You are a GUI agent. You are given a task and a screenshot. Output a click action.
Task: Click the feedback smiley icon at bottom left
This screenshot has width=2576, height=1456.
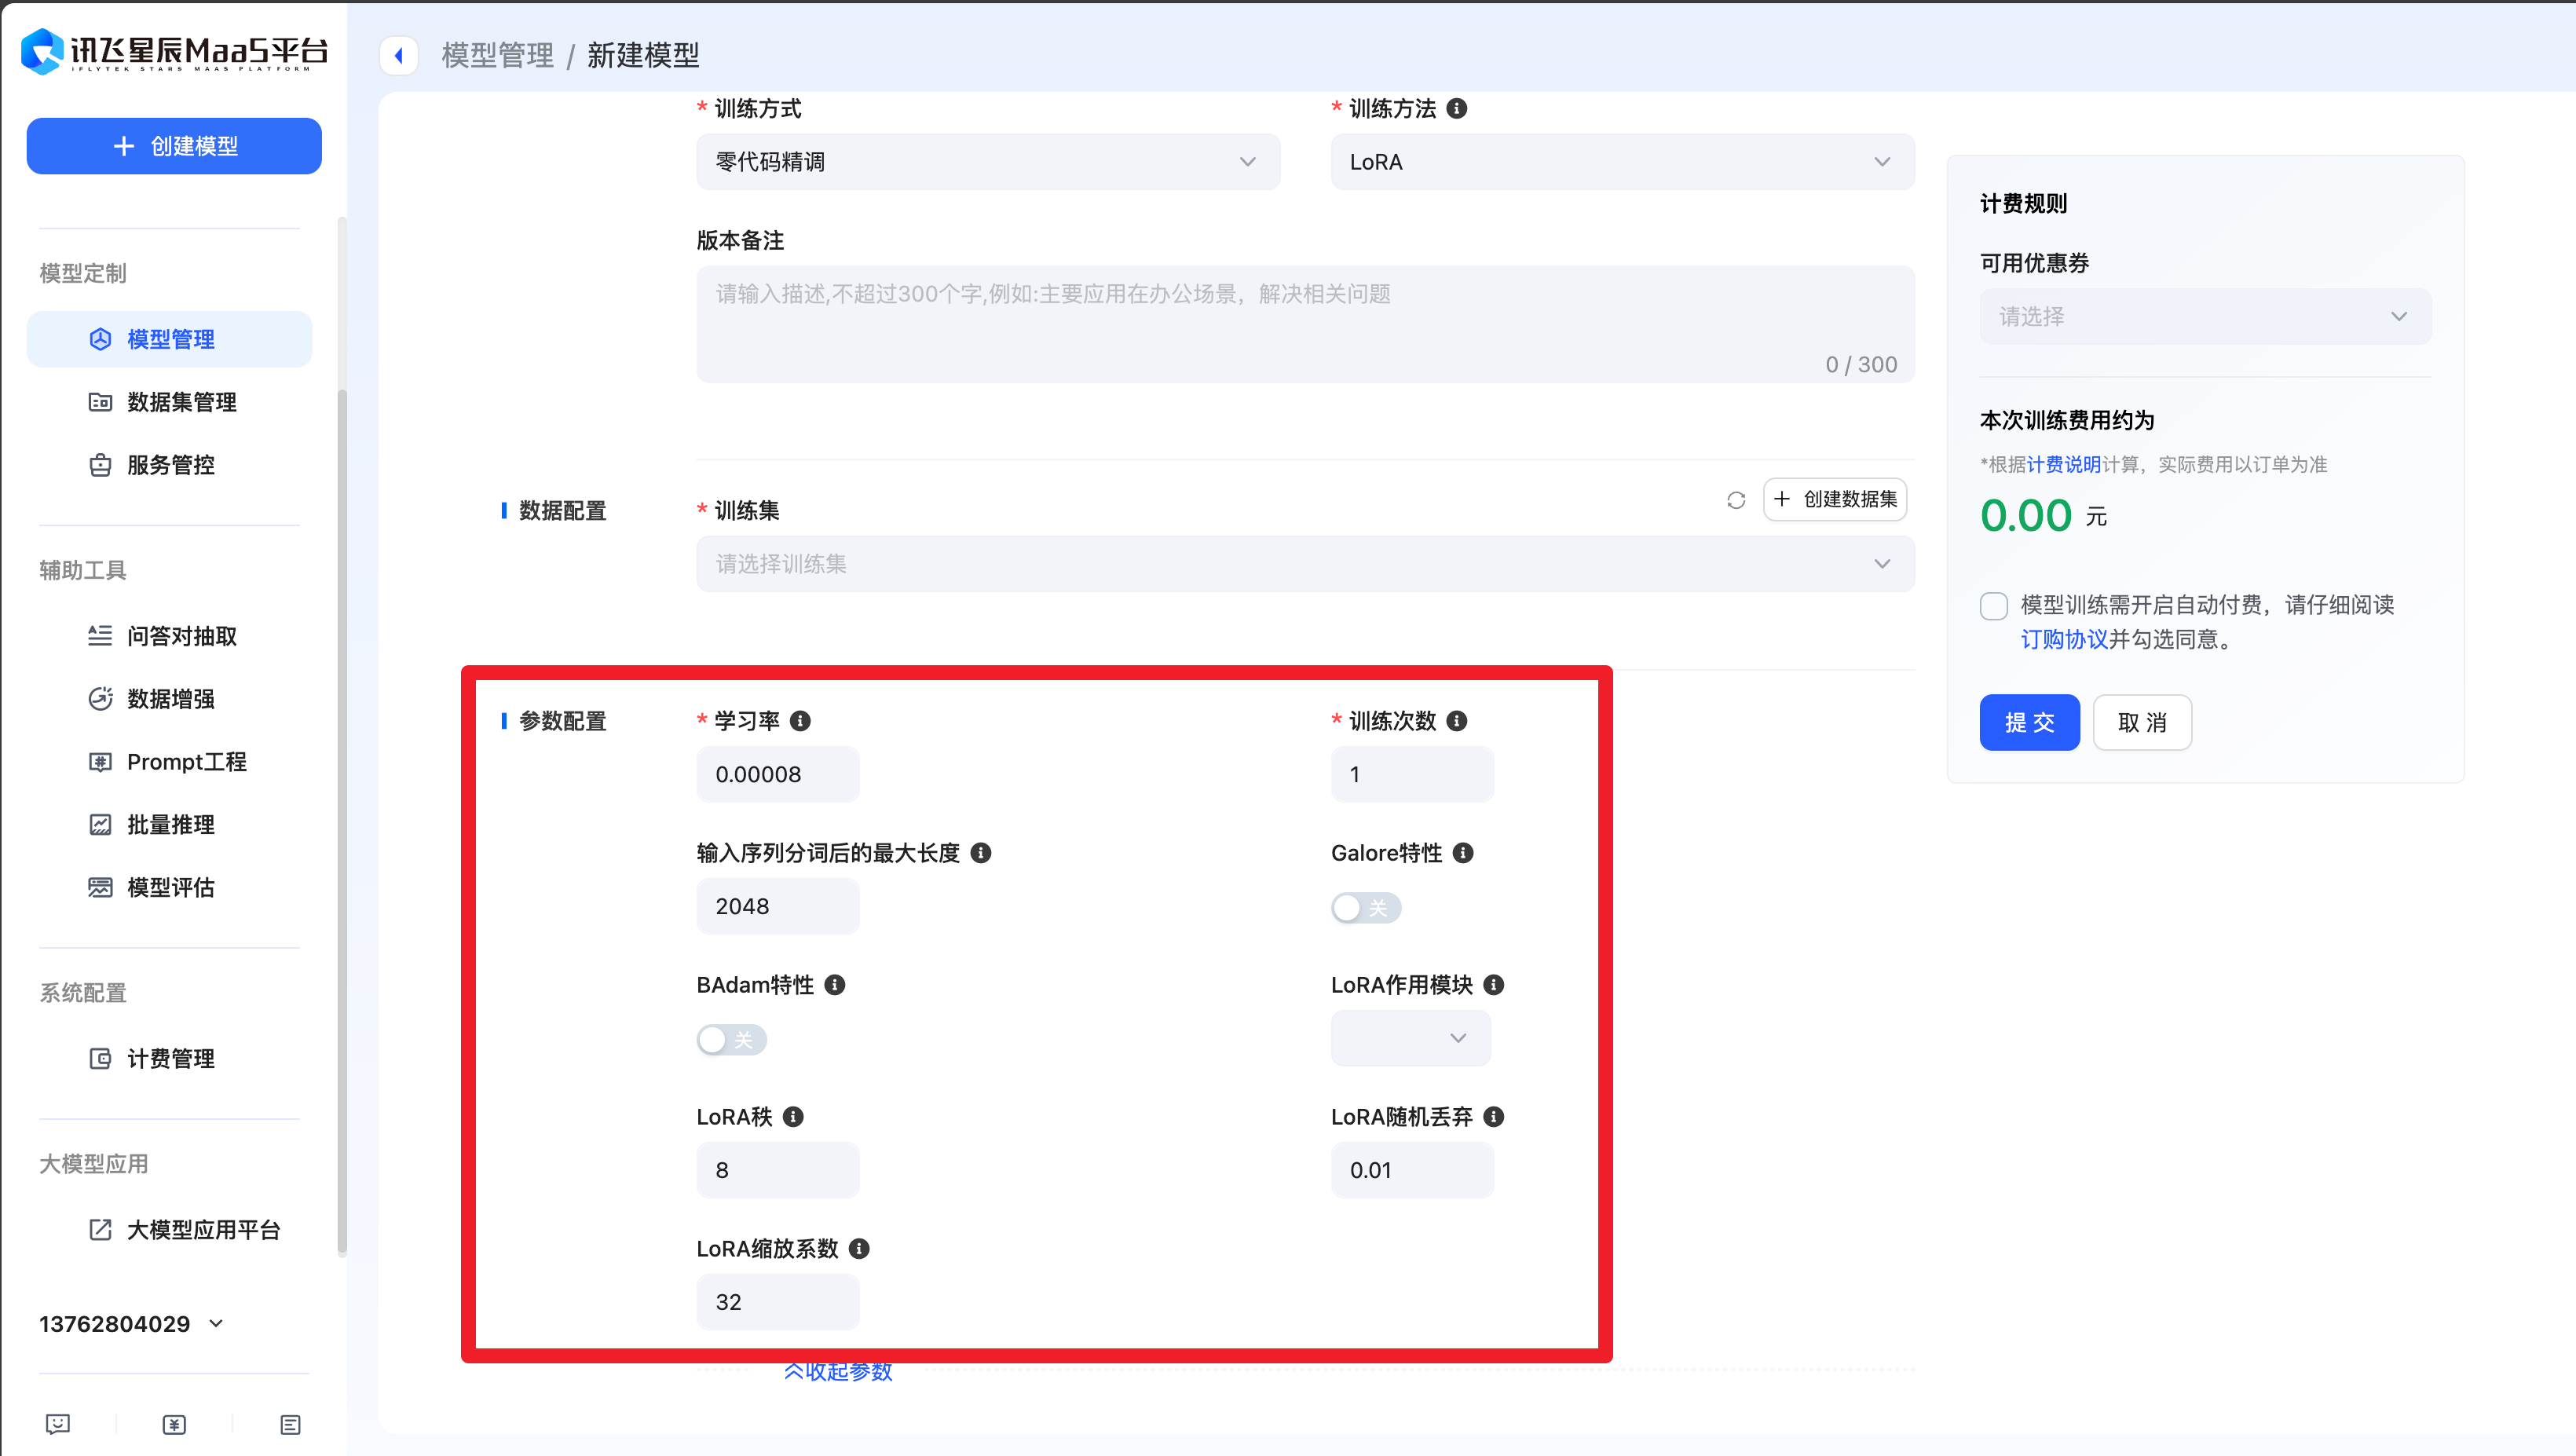point(58,1424)
